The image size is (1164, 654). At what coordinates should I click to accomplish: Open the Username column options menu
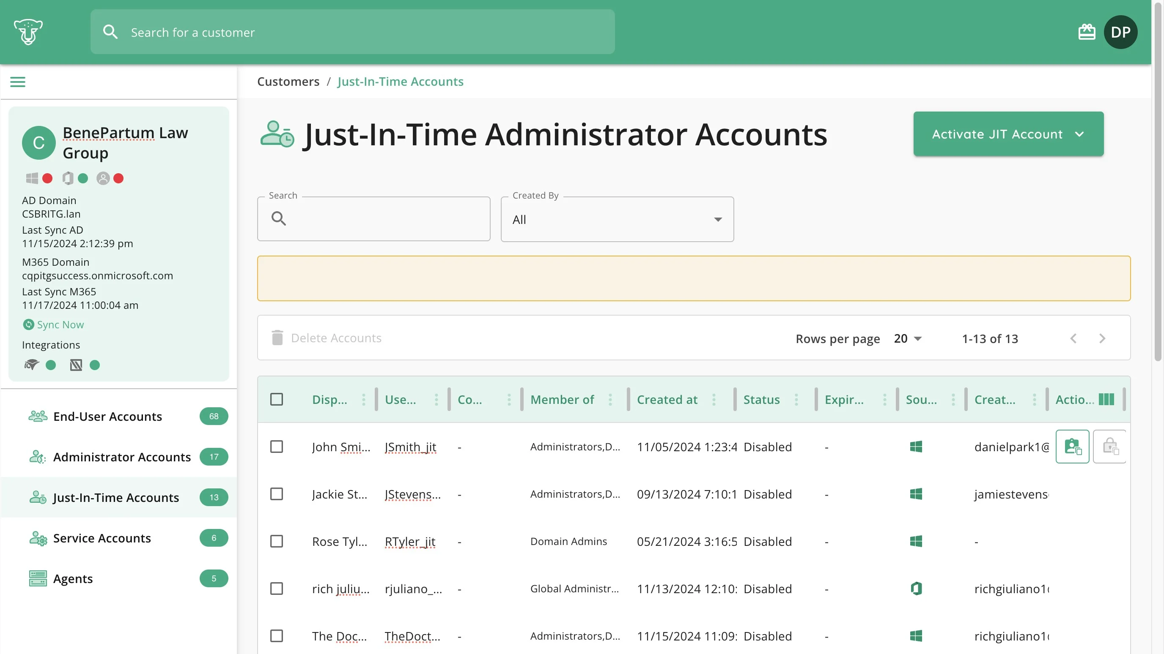pyautogui.click(x=436, y=399)
